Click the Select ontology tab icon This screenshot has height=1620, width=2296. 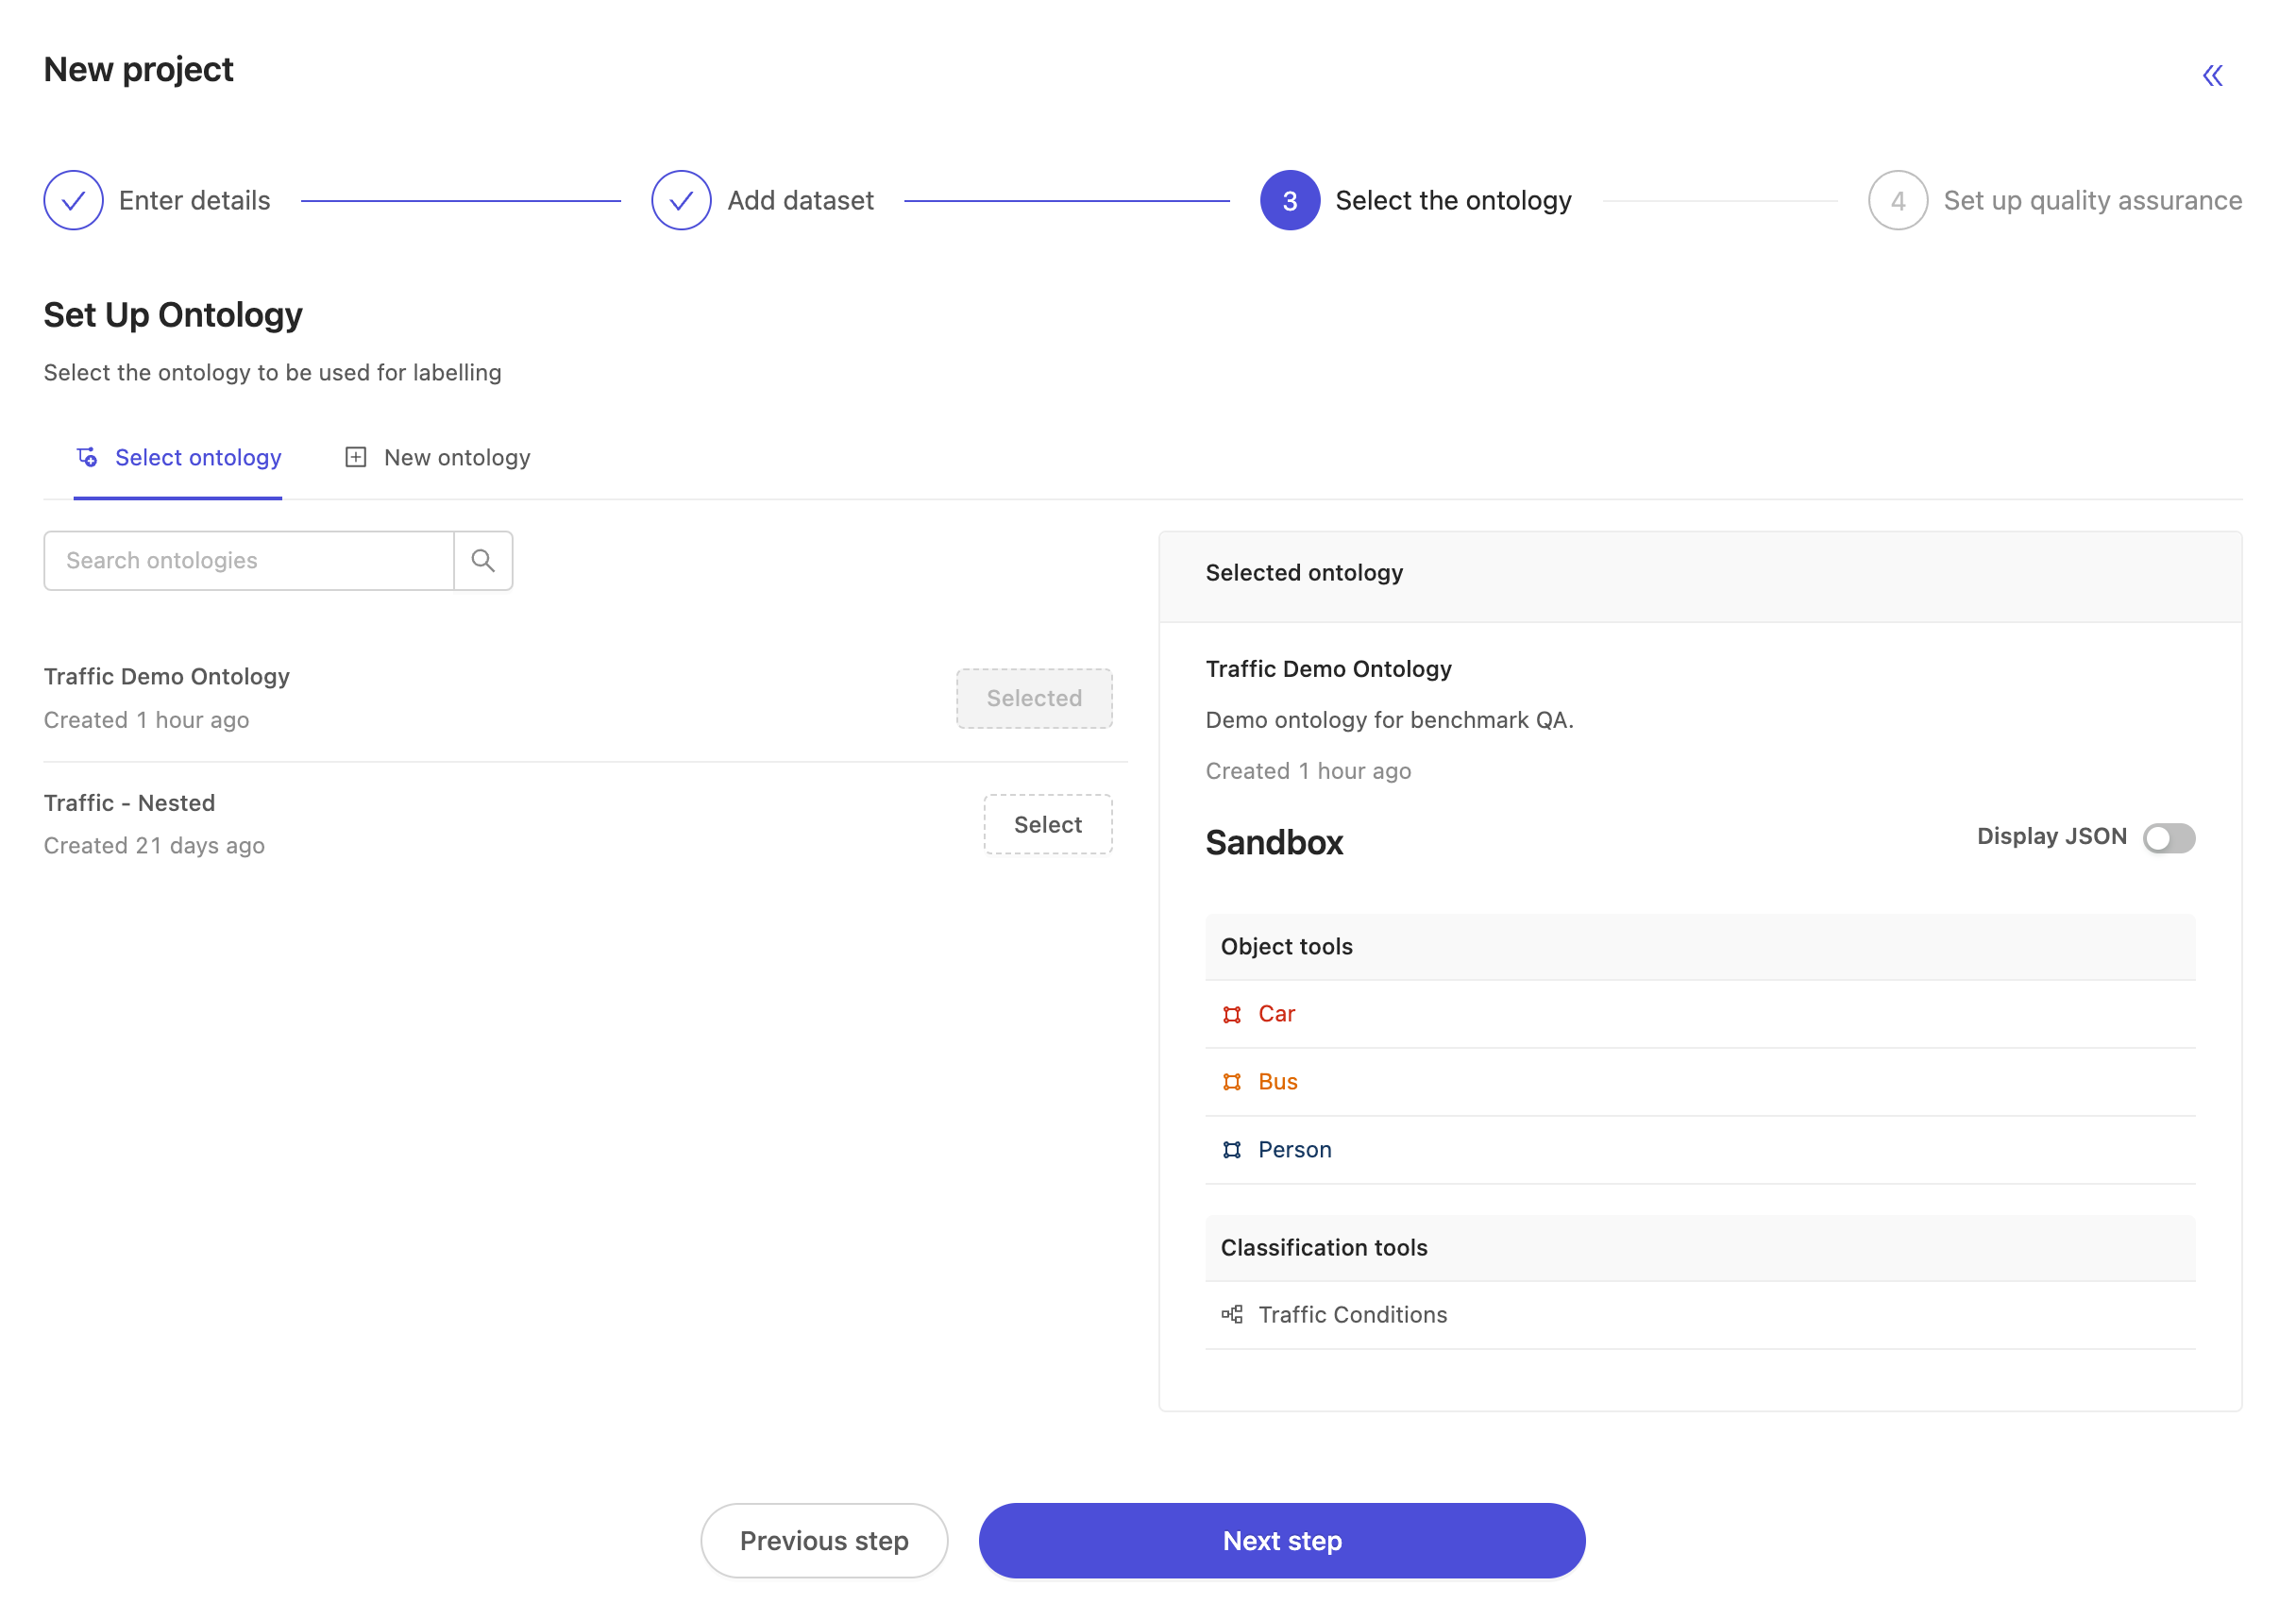pos(87,457)
